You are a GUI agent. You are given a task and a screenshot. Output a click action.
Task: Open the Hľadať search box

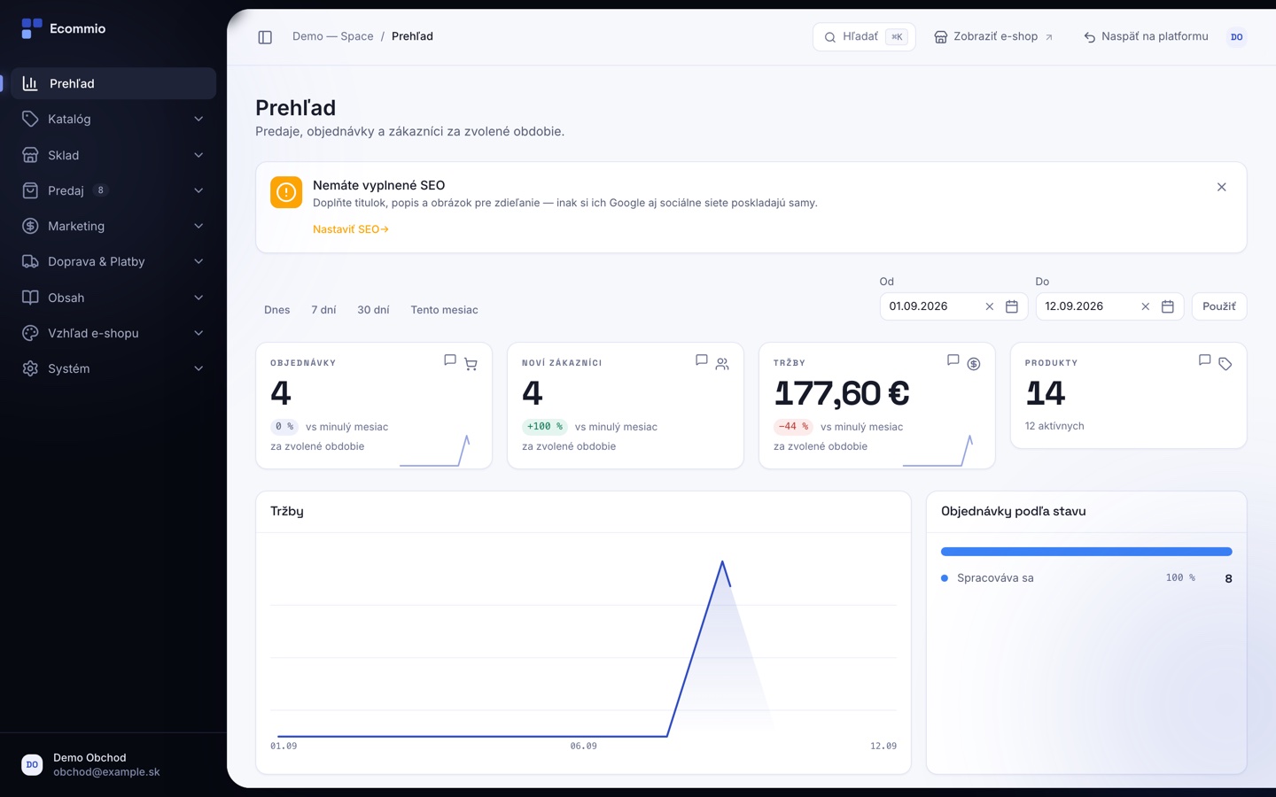(864, 37)
